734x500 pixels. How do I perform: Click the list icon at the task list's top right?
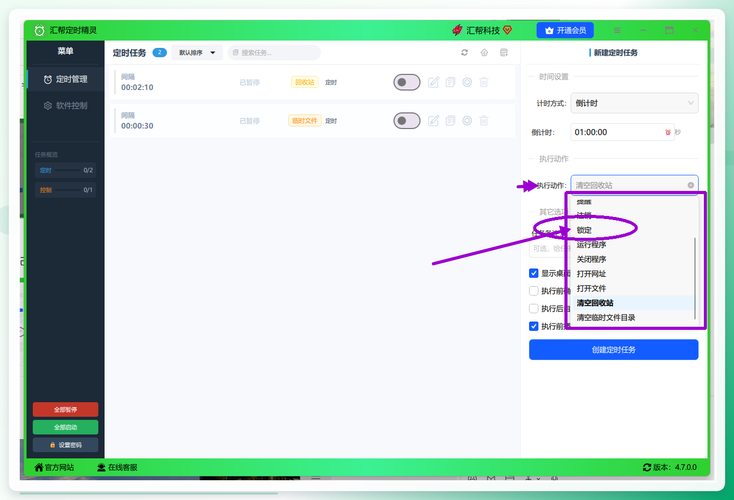click(504, 53)
